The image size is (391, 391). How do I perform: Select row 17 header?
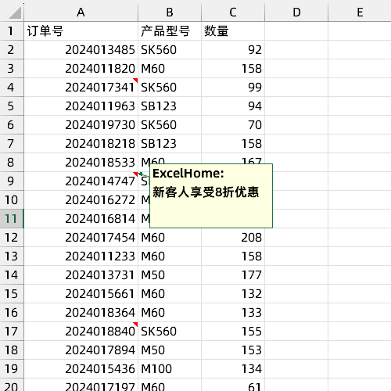click(x=12, y=332)
